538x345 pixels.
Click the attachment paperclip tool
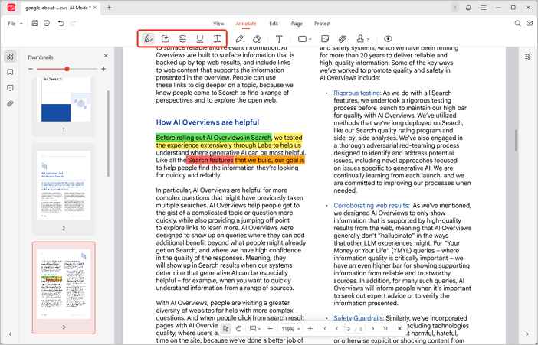(342, 39)
